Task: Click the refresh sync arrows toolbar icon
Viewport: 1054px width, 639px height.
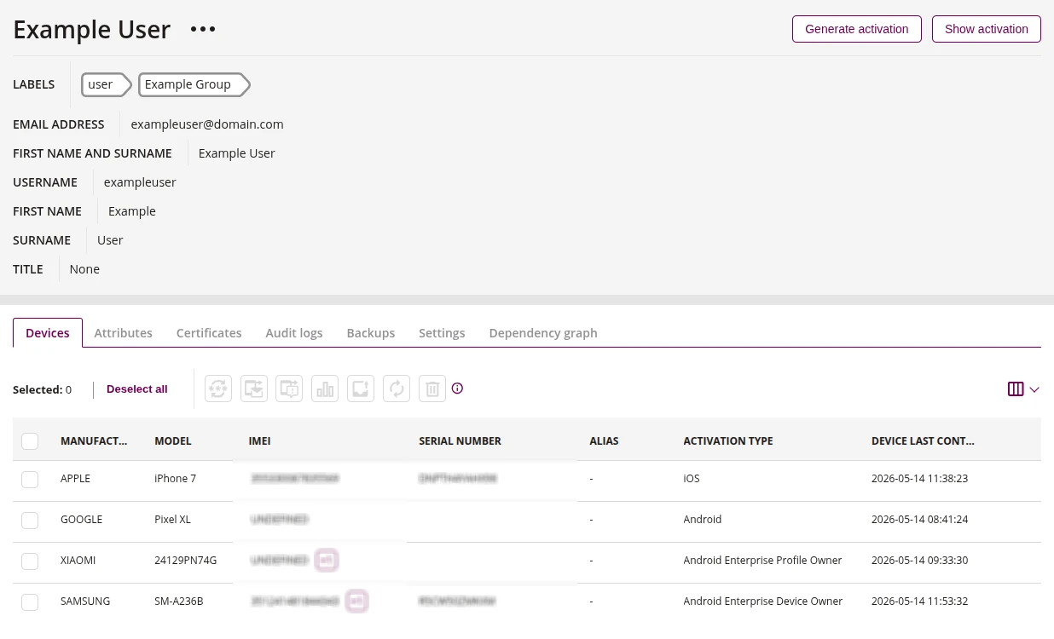Action: click(x=397, y=389)
